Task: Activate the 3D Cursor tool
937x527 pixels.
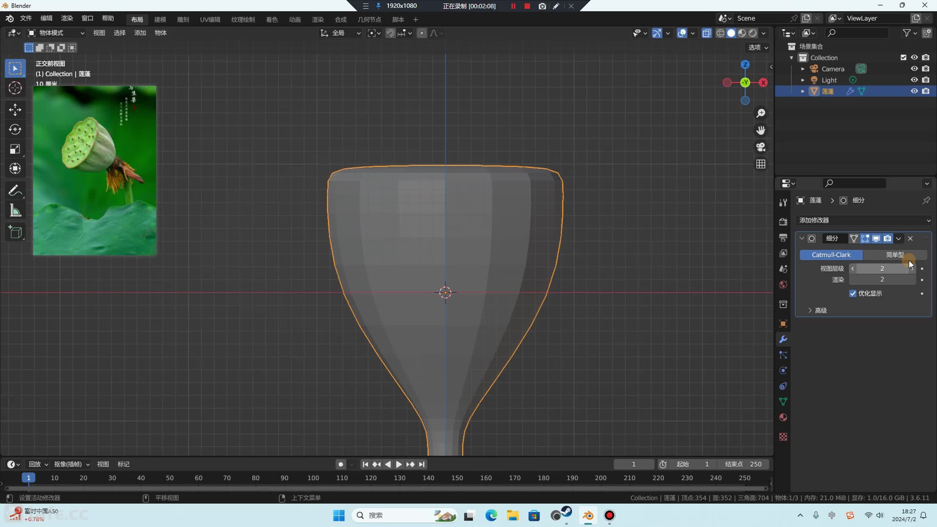Action: (x=15, y=88)
